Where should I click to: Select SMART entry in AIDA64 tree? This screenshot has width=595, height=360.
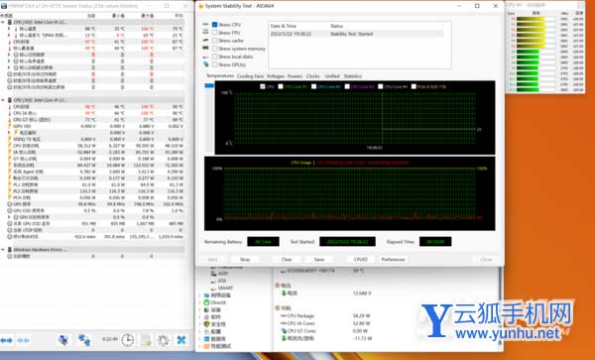225,288
